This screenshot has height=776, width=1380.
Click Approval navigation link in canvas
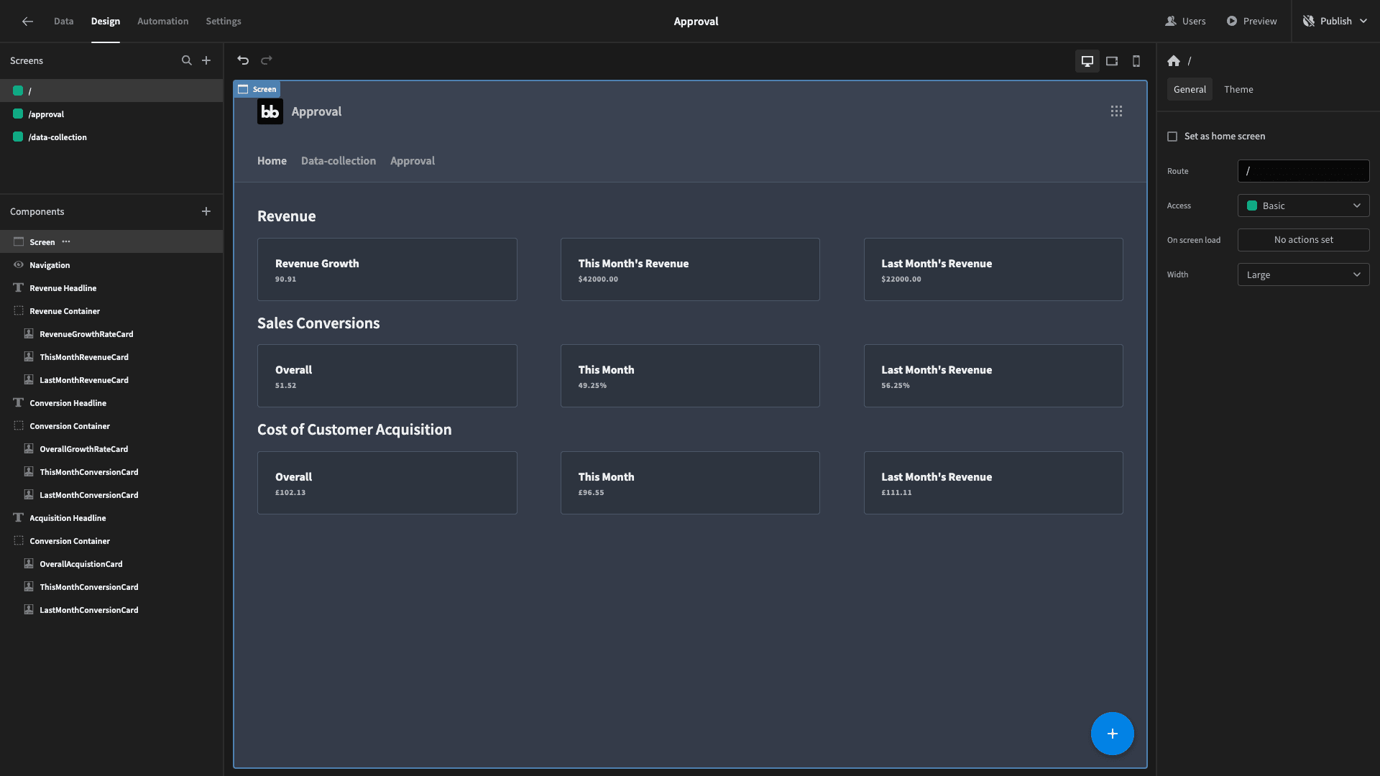(413, 161)
